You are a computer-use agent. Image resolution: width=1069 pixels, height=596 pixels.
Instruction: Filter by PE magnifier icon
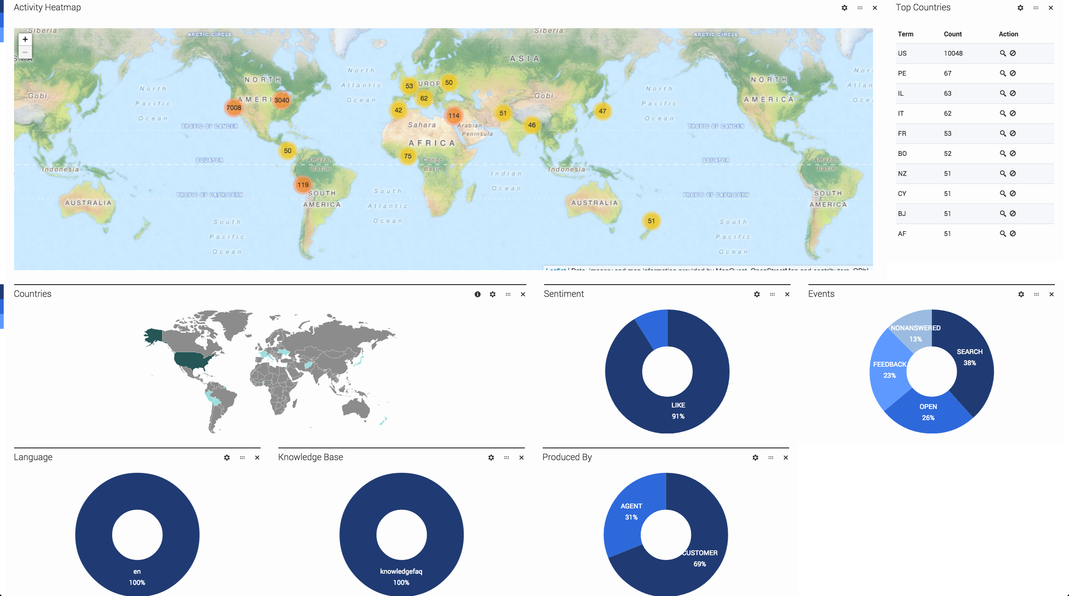point(1003,73)
